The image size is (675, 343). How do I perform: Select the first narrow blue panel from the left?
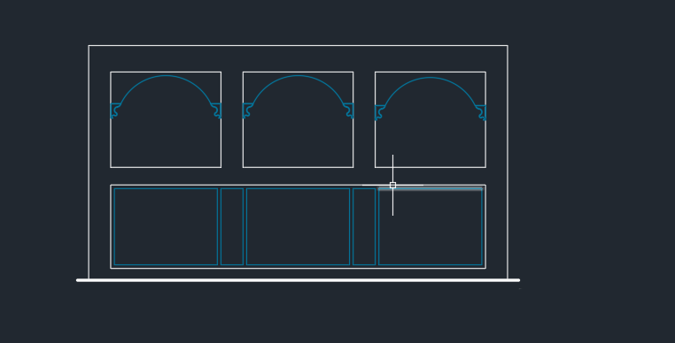point(232,226)
